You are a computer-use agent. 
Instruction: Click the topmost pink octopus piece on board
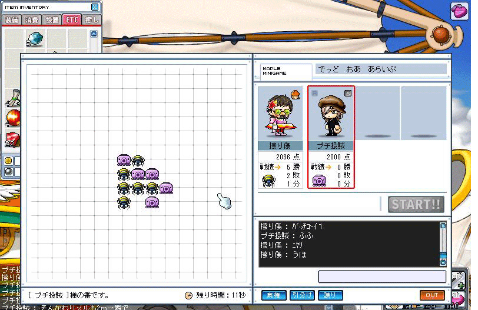(x=124, y=160)
